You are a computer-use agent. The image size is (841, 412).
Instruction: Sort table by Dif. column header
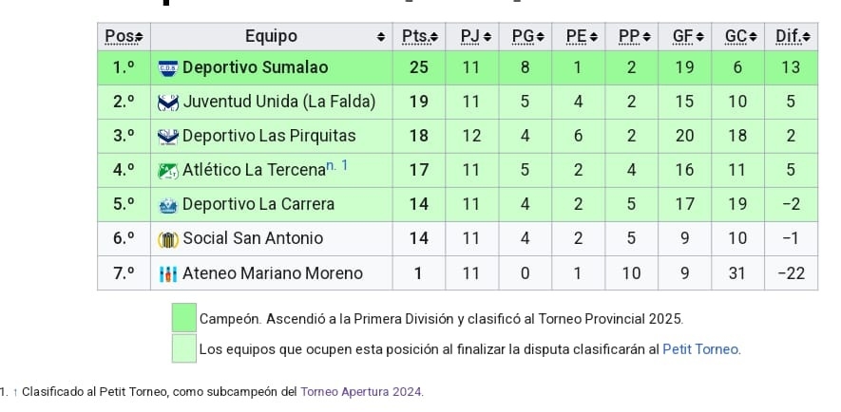pyautogui.click(x=792, y=37)
